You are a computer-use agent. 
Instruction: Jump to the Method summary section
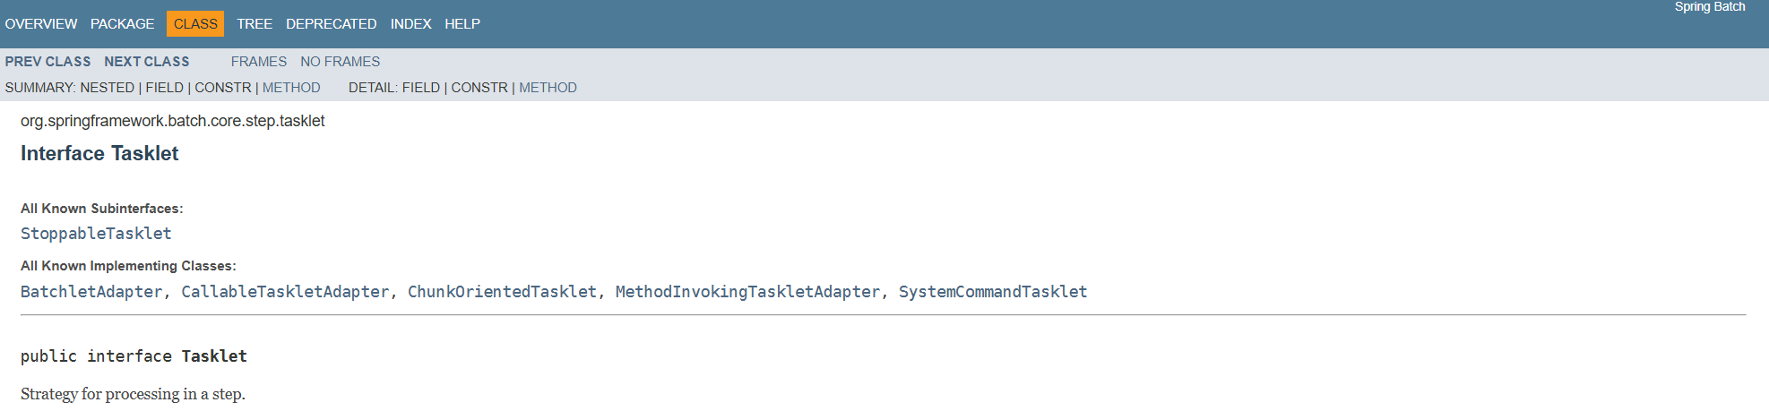tap(291, 88)
